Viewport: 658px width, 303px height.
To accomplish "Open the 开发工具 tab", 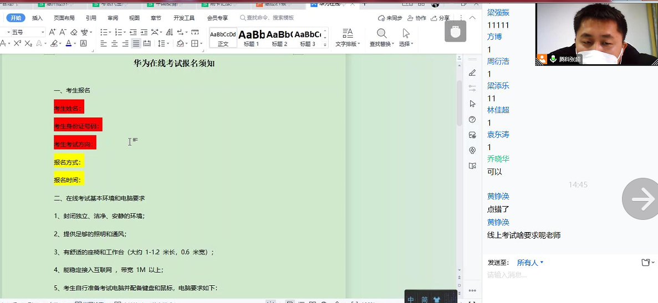I will click(x=184, y=18).
